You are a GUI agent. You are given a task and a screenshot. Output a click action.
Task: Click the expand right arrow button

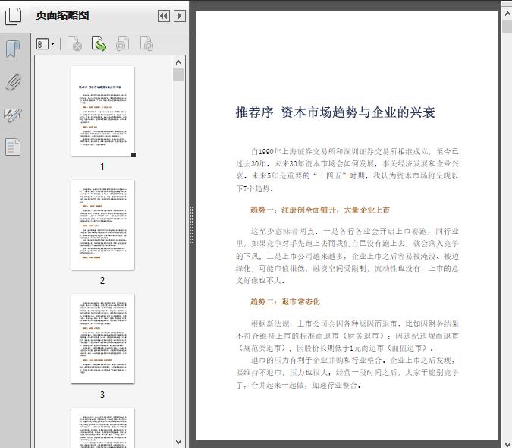point(180,16)
